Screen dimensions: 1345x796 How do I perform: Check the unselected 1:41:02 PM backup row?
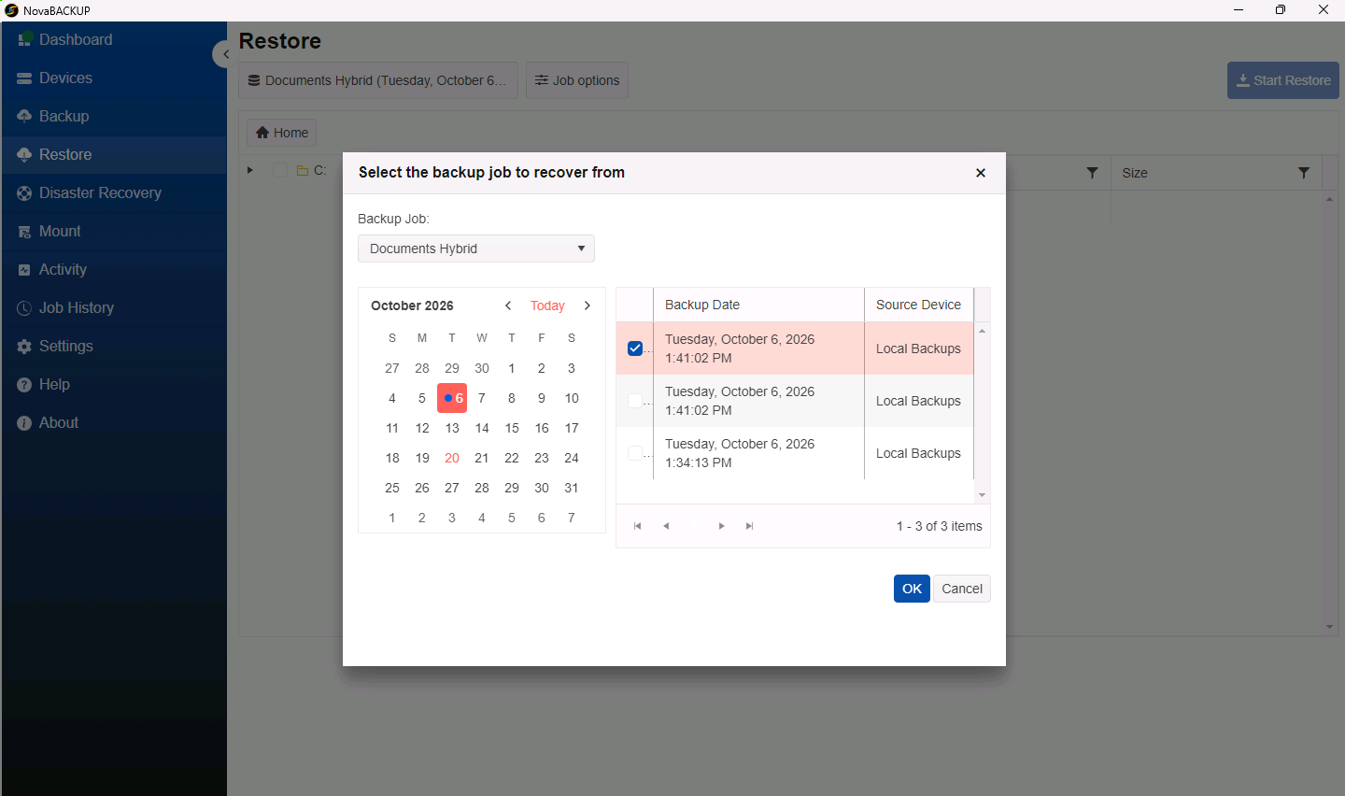(635, 401)
